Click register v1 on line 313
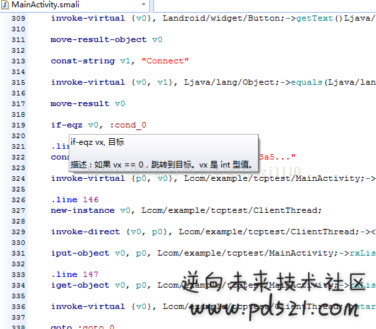 (x=125, y=61)
